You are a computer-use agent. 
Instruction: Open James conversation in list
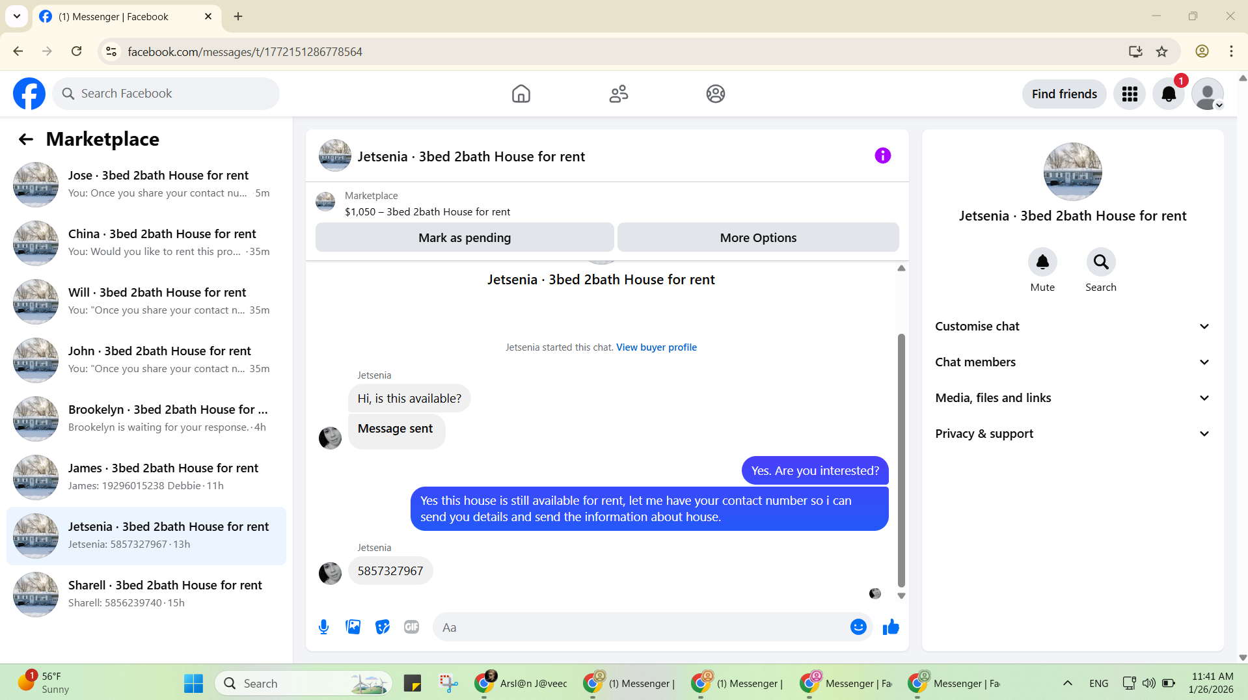pos(146,478)
